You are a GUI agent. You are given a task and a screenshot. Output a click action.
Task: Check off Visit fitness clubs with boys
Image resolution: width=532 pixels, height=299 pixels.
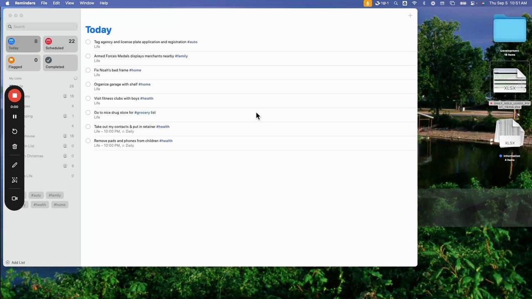click(x=88, y=98)
